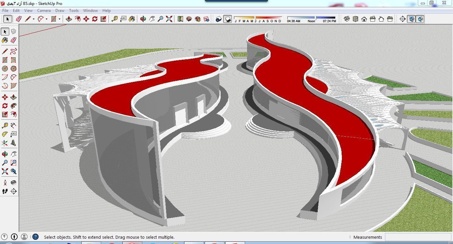Viewport: 453px width, 244px height.
Task: Switch to Front view house icon
Action: click(x=364, y=19)
